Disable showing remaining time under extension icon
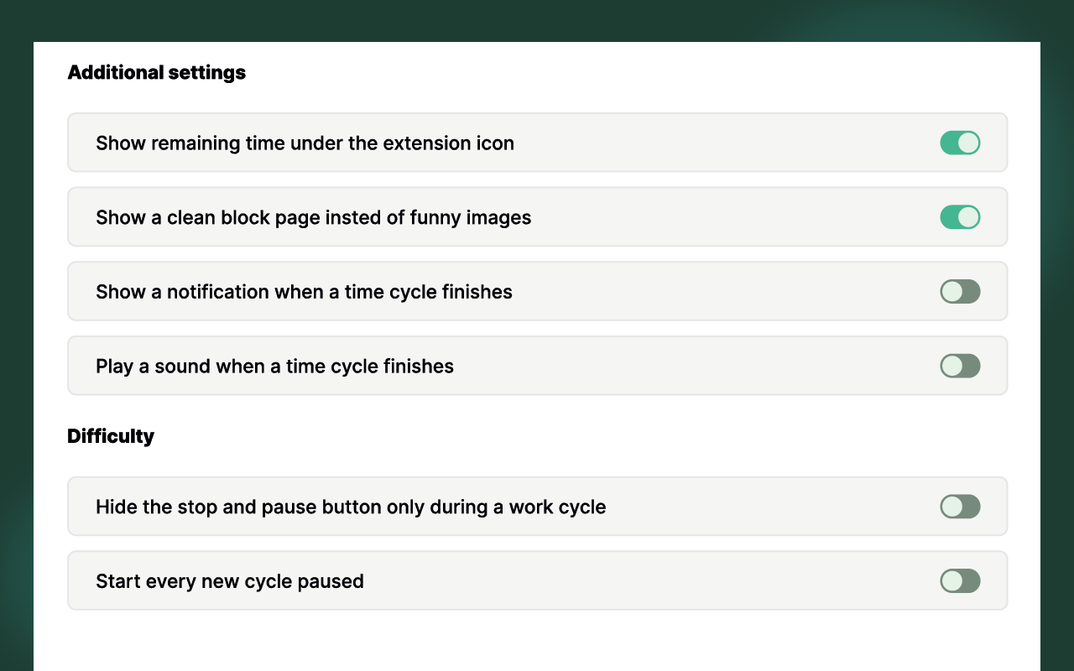 [960, 143]
